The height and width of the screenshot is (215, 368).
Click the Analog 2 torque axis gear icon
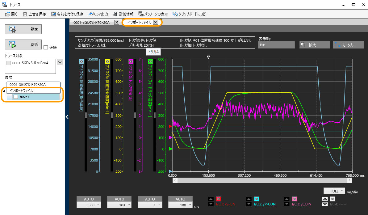point(131,61)
